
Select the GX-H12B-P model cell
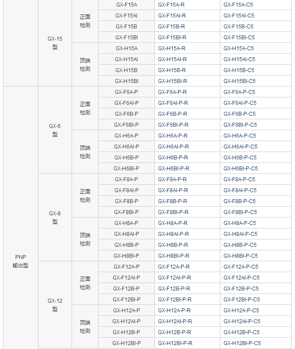click(127, 332)
